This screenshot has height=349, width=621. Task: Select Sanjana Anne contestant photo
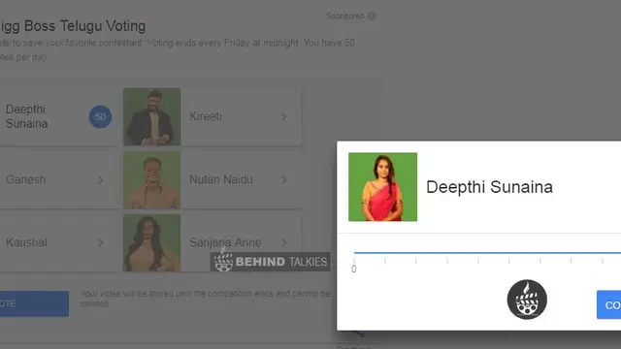[x=151, y=242]
